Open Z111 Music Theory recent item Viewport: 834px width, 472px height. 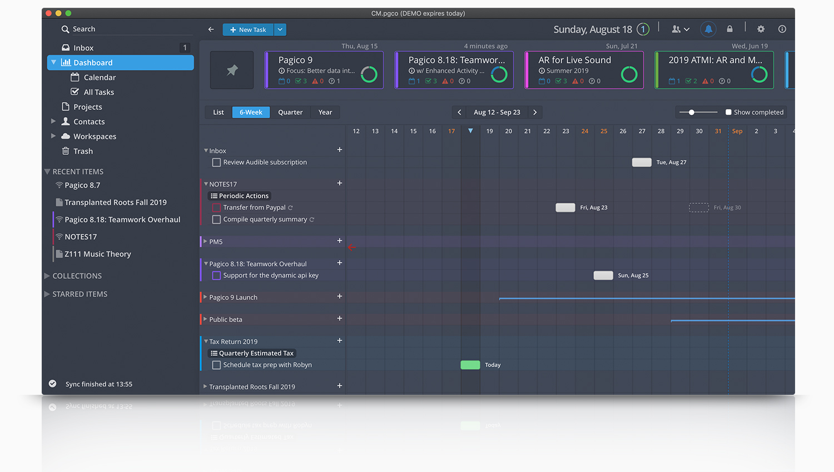coord(98,254)
